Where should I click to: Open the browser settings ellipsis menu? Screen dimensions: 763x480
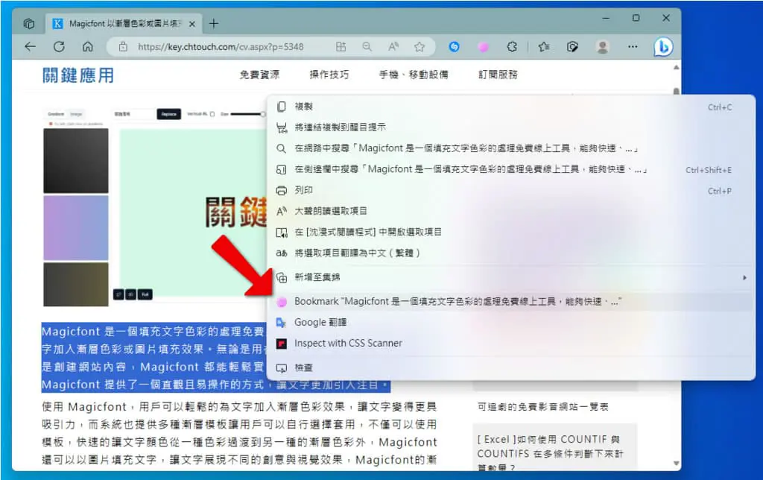[633, 47]
